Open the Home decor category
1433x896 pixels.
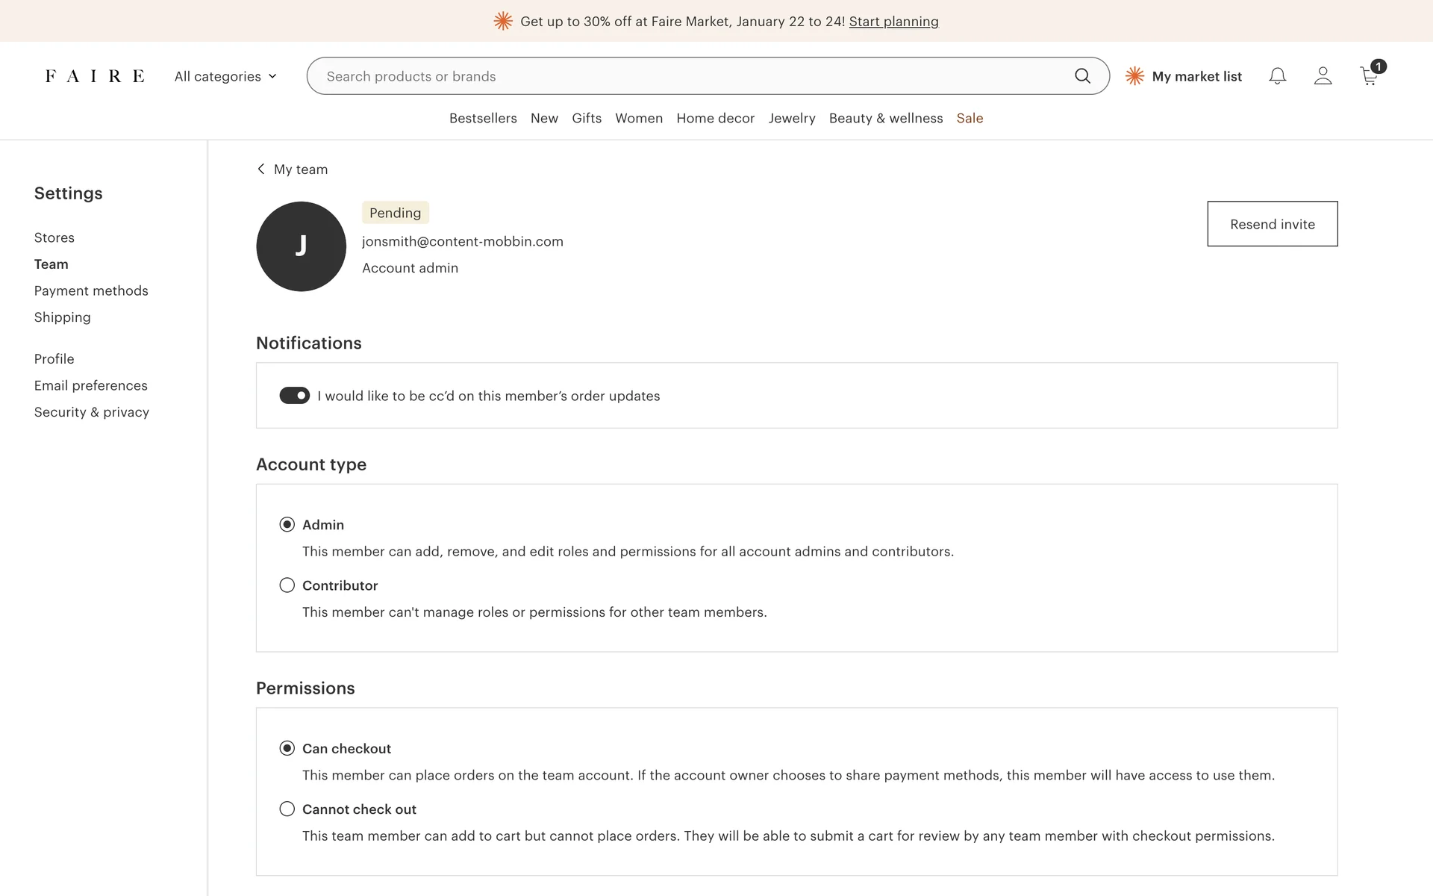pyautogui.click(x=715, y=118)
